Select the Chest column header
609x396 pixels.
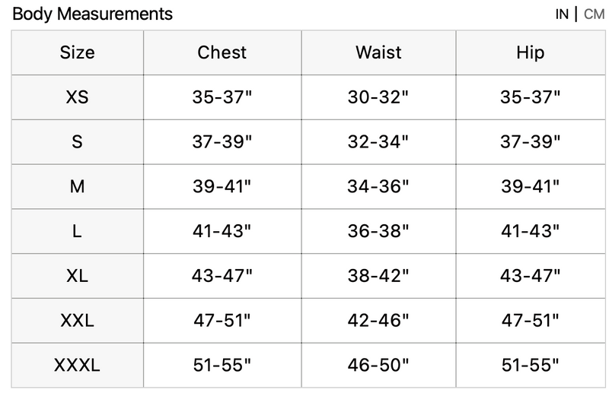222,52
